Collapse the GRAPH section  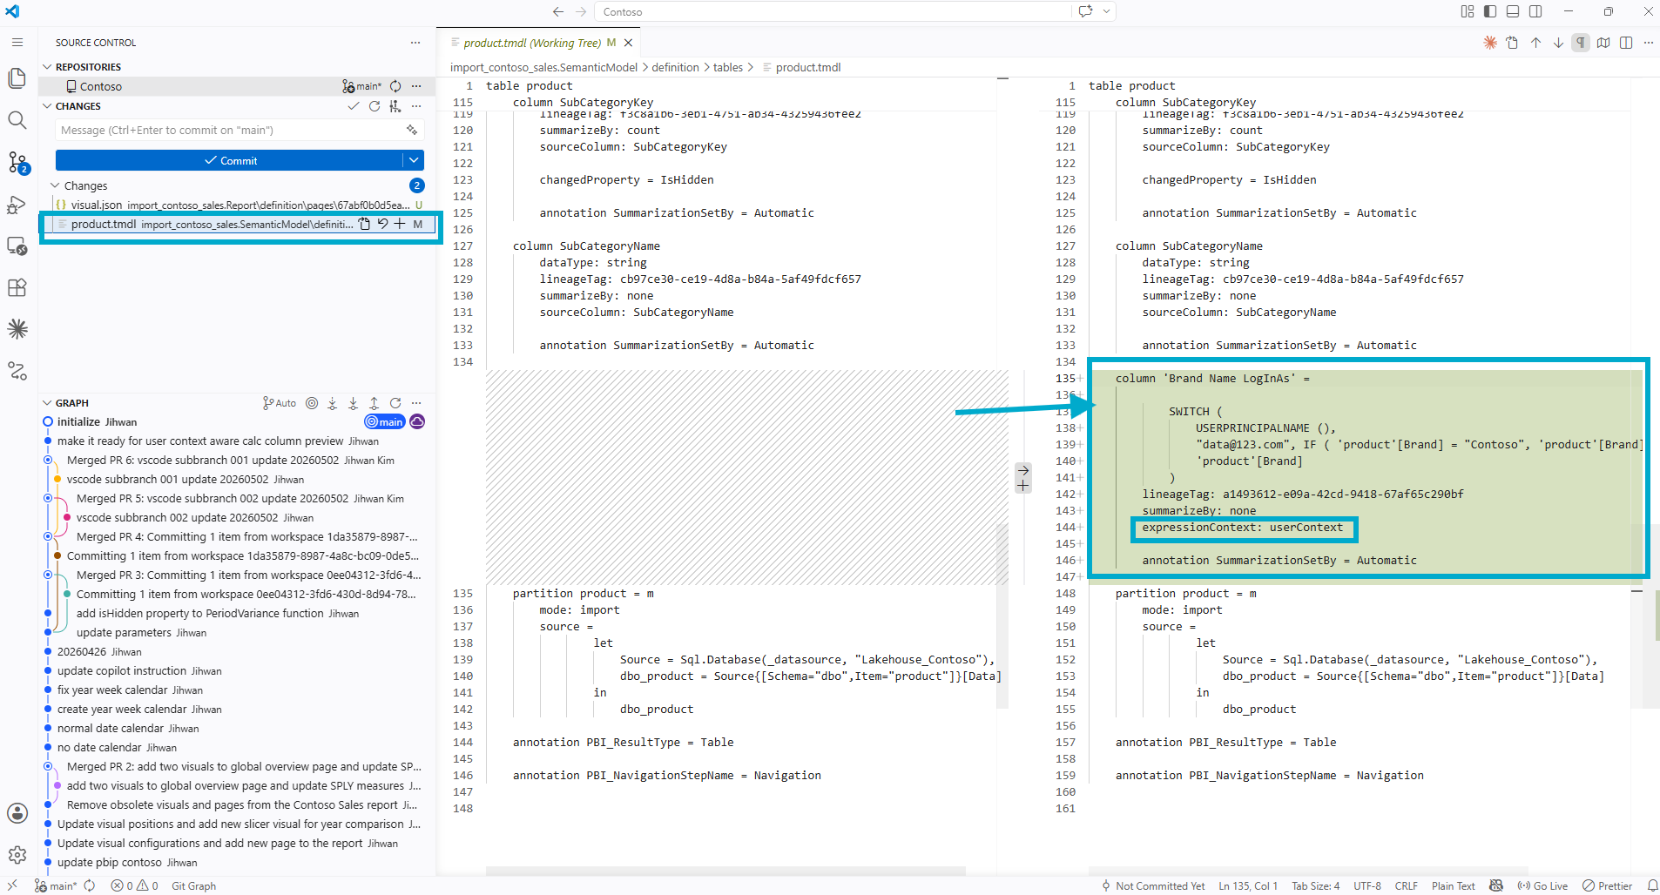point(48,403)
